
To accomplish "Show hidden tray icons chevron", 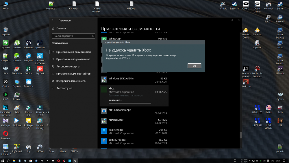I will point(250,161).
